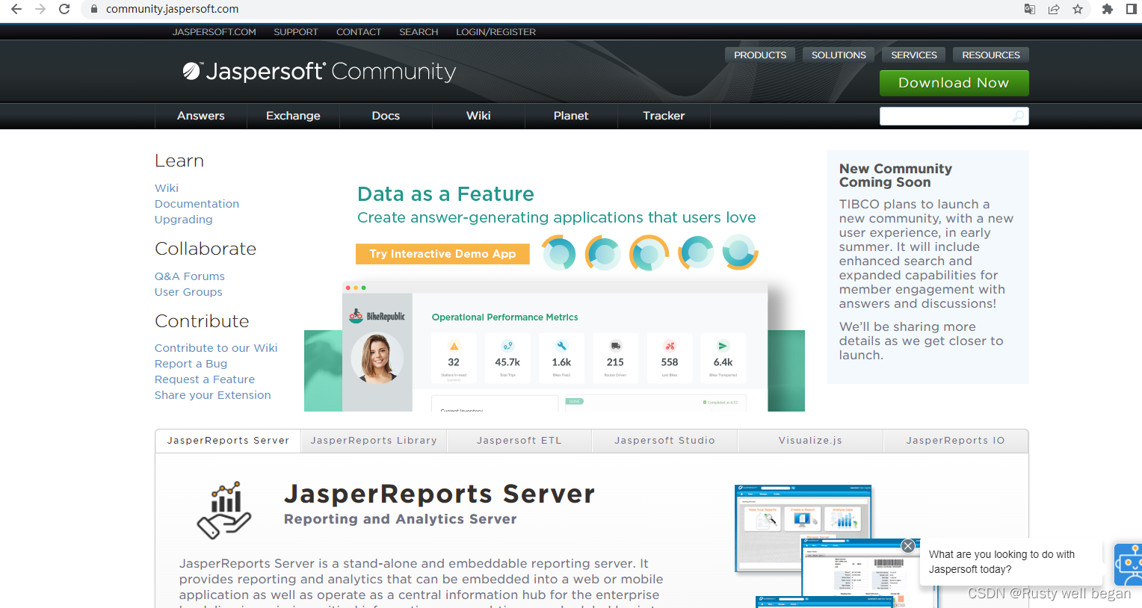Click the truck metric icon showing 215
The width and height of the screenshot is (1142, 608).
[x=615, y=346]
